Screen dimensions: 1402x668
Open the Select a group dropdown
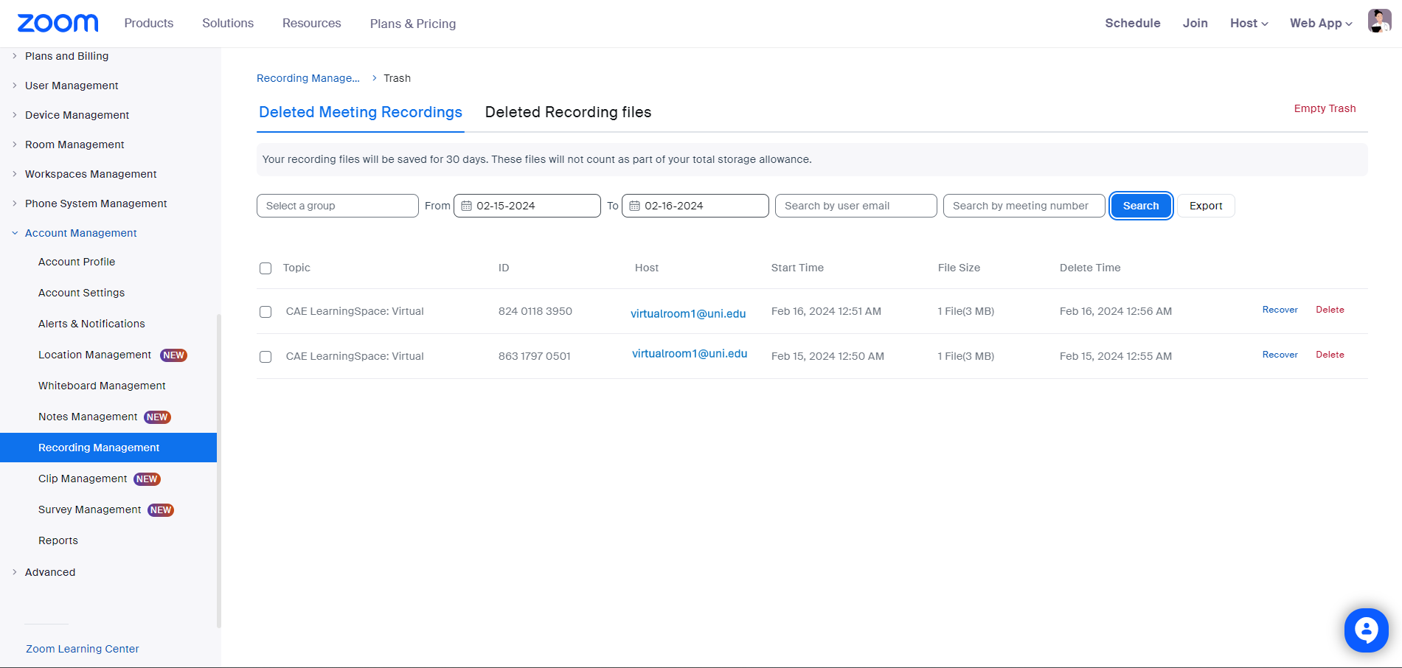coord(338,206)
